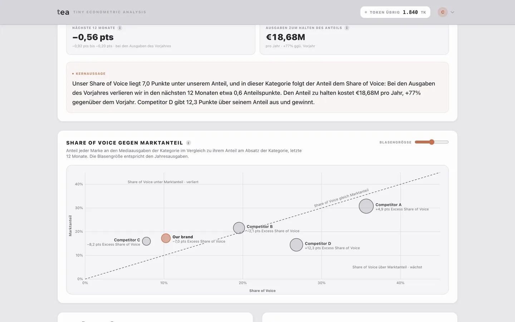Open info icon beside Nächste 12 Monate
Image resolution: width=515 pixels, height=322 pixels.
point(120,28)
